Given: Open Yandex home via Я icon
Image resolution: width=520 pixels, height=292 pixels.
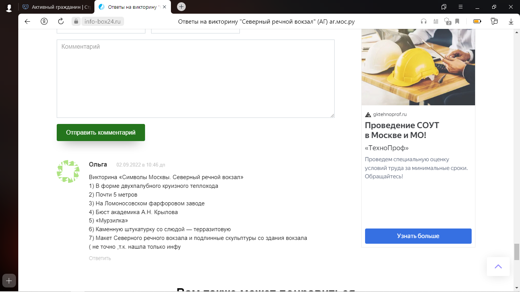Looking at the screenshot, I should [x=44, y=21].
